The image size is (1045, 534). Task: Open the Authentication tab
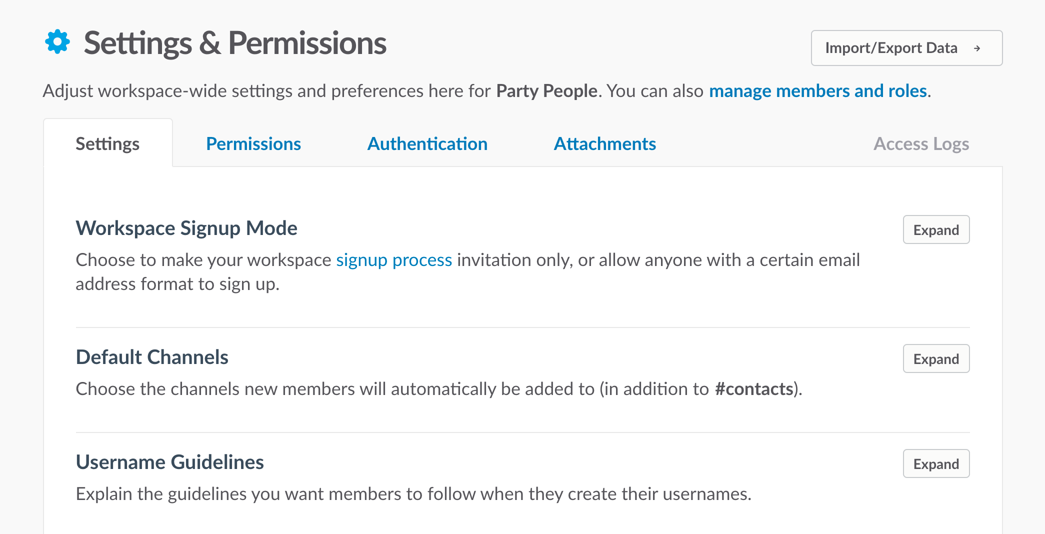pos(427,144)
